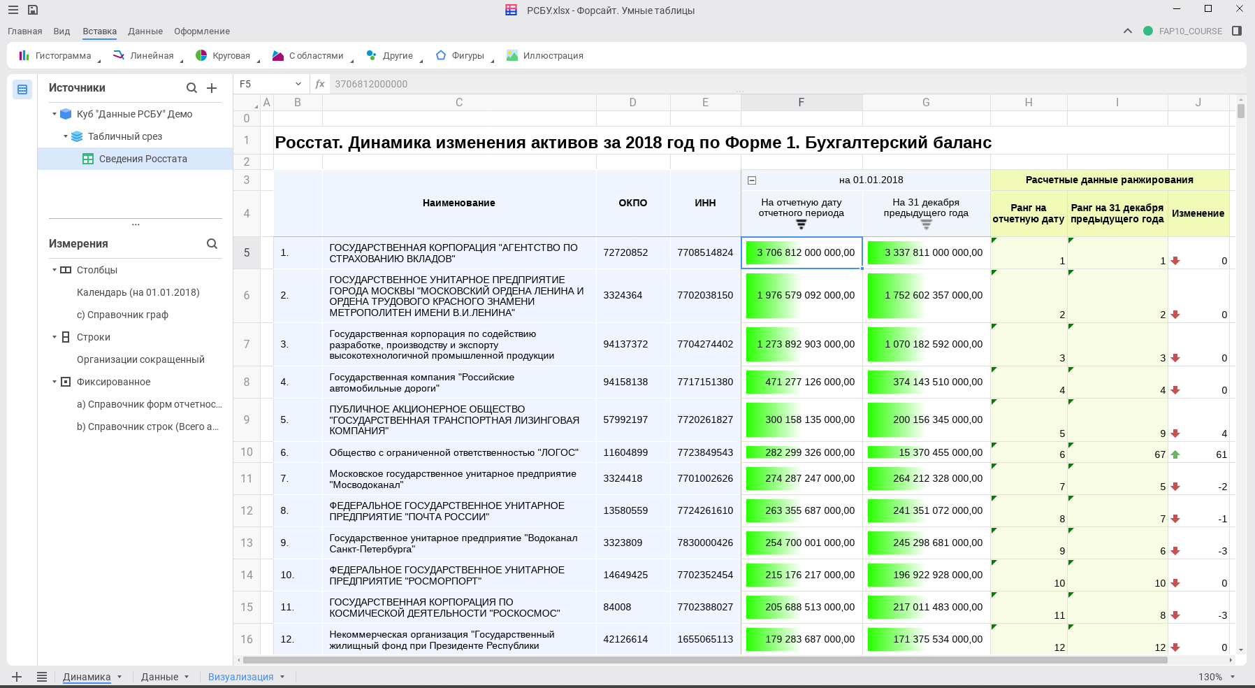This screenshot has height=688, width=1255.
Task: Open the Фигуры shapes tool
Action: (460, 55)
